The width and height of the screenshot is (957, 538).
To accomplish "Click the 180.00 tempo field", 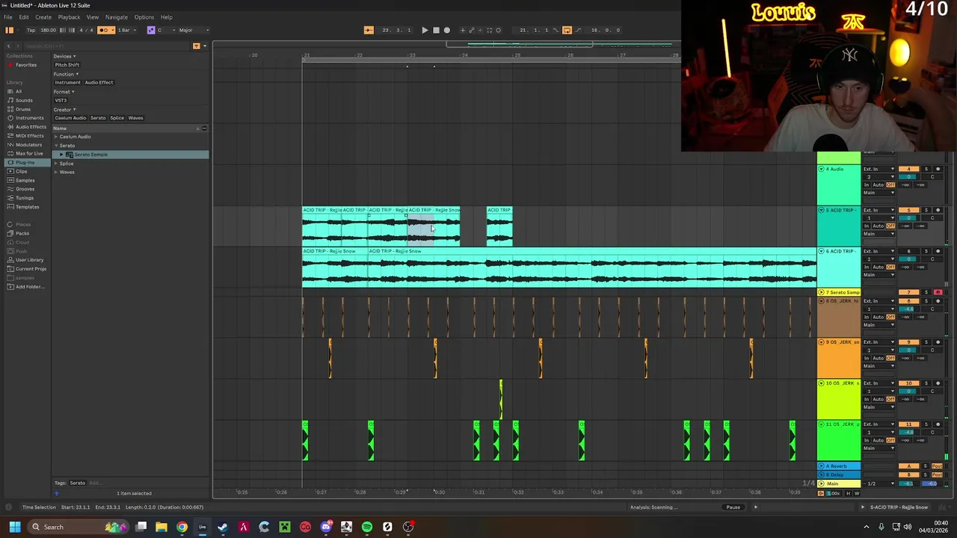I will click(48, 30).
